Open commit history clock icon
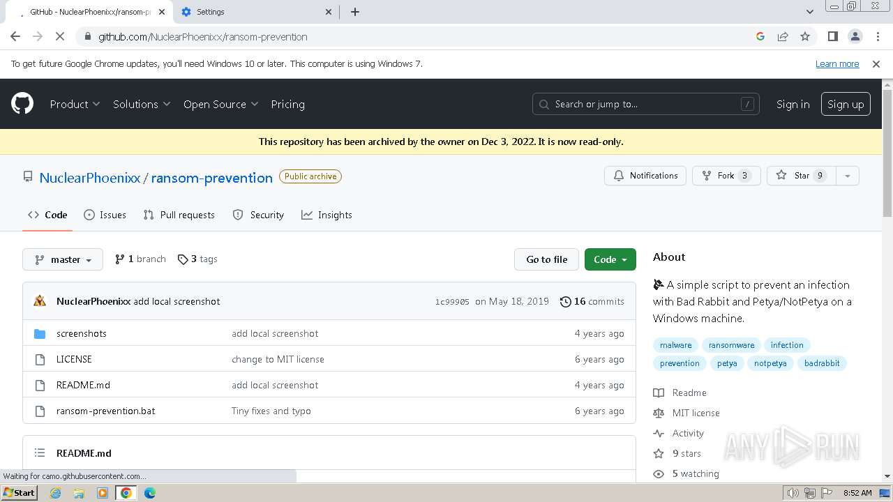Viewport: 893px width, 502px height. [x=565, y=301]
